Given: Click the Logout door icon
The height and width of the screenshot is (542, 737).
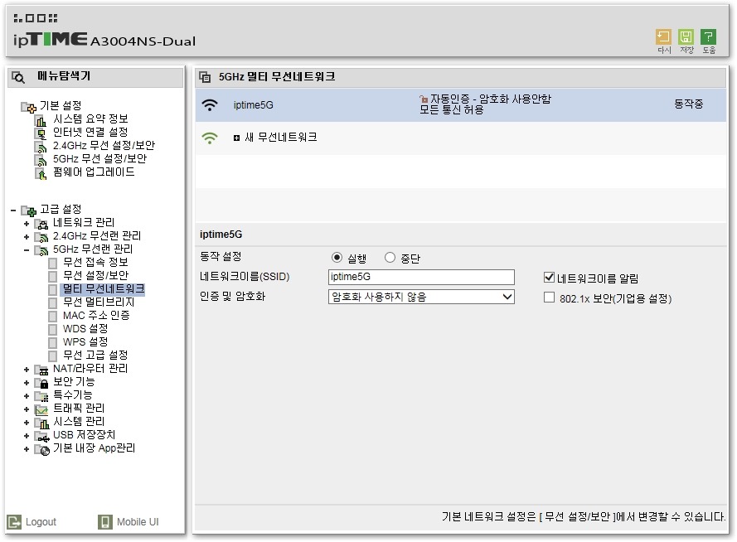Looking at the screenshot, I should tap(14, 522).
